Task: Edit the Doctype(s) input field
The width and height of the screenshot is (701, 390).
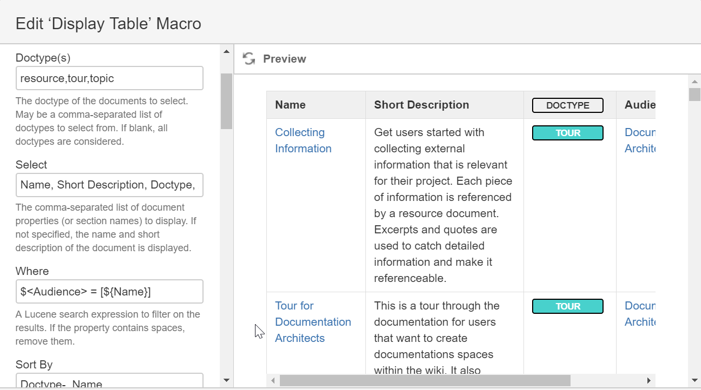Action: click(x=109, y=78)
